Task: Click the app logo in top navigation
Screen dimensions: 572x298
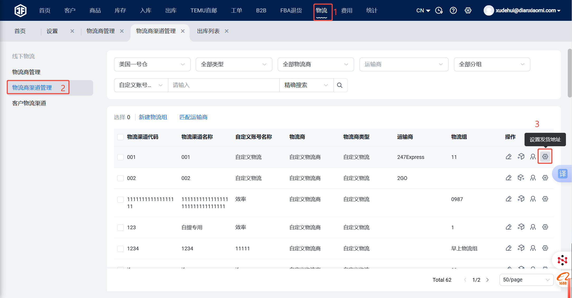Action: [20, 11]
